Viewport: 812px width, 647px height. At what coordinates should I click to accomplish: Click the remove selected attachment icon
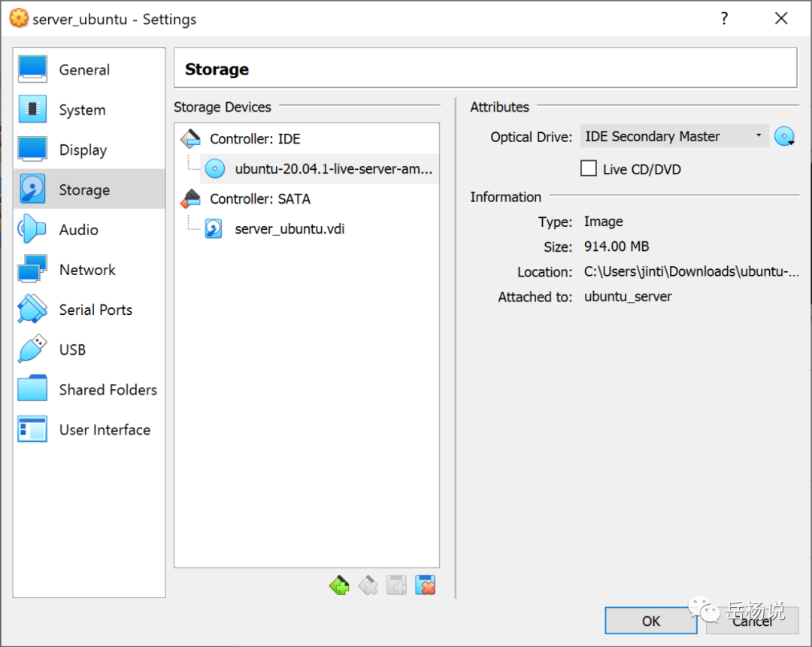[426, 585]
